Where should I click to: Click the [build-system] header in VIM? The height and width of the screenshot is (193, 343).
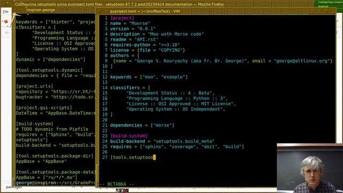[x=129, y=136]
